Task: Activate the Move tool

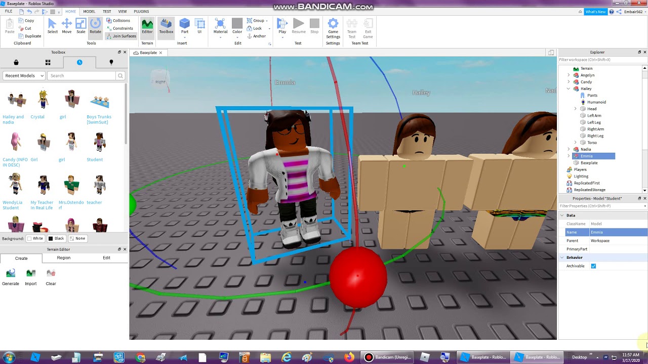Action: tap(66, 26)
